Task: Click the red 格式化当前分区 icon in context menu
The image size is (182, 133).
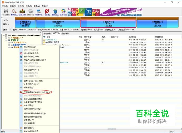Action: [x=21, y=53]
